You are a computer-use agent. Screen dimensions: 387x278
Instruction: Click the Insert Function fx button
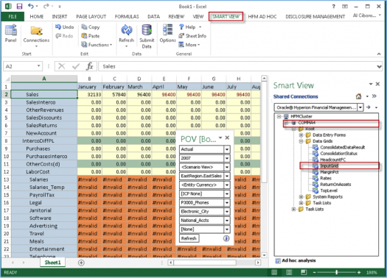pos(90,66)
